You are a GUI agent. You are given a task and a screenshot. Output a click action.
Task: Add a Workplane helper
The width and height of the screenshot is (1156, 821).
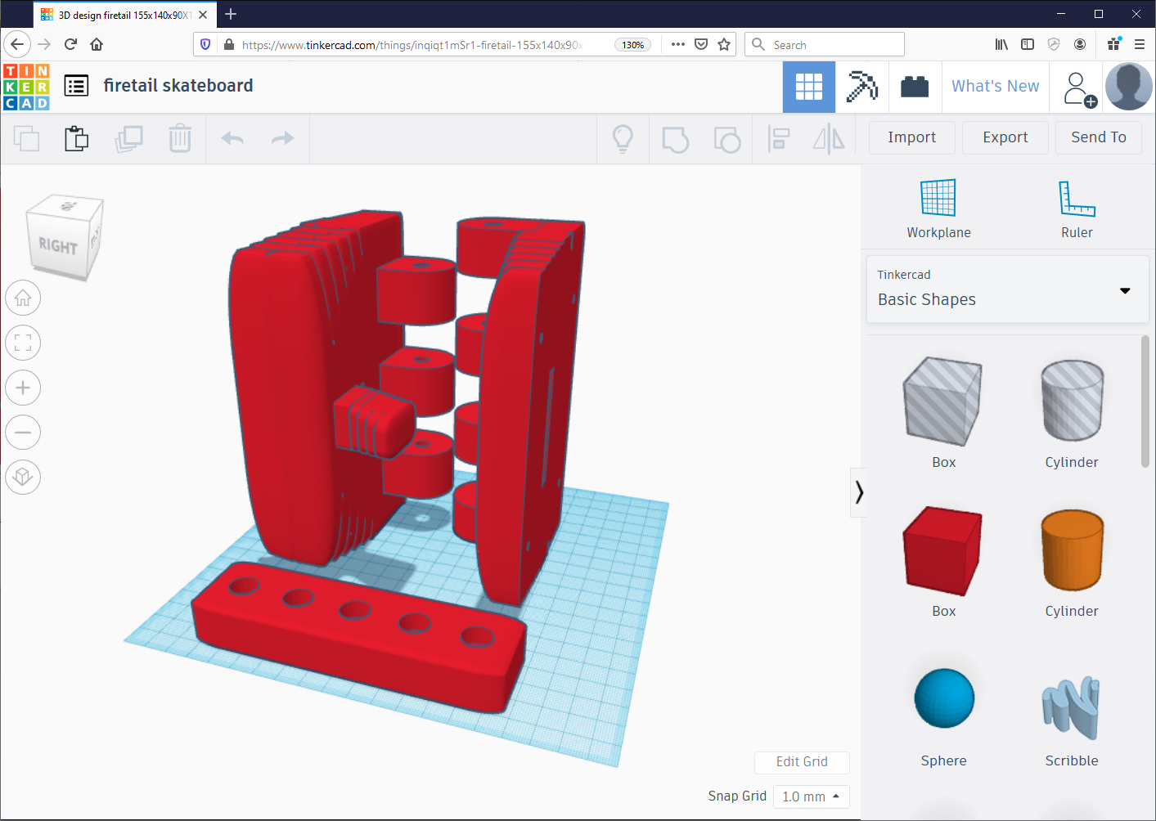click(938, 206)
